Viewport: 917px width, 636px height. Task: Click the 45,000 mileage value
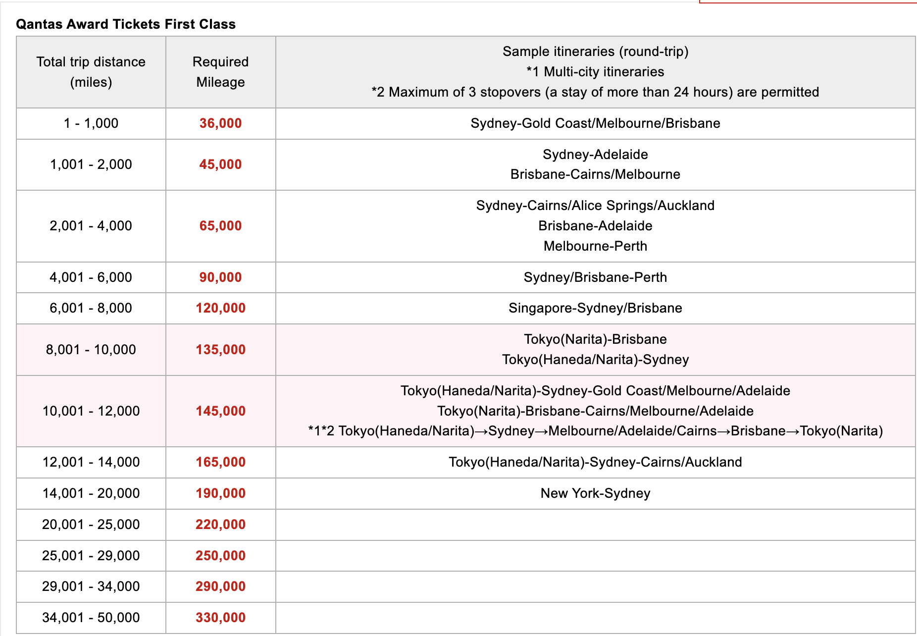tap(221, 164)
